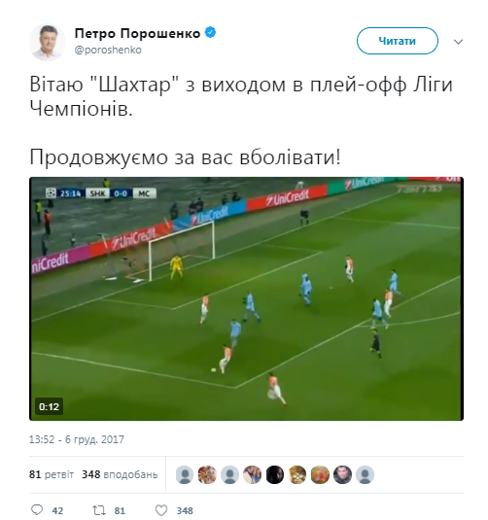This screenshot has height=520, width=488.
Task: Click the second gray liker avatar
Action: click(x=229, y=474)
